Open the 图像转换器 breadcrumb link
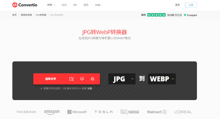Viewport: 220px width, 119px height. (x=26, y=15)
